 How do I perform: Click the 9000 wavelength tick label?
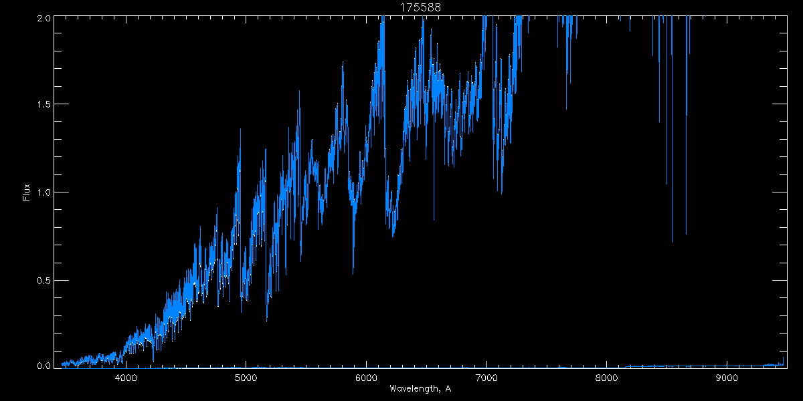pyautogui.click(x=727, y=378)
